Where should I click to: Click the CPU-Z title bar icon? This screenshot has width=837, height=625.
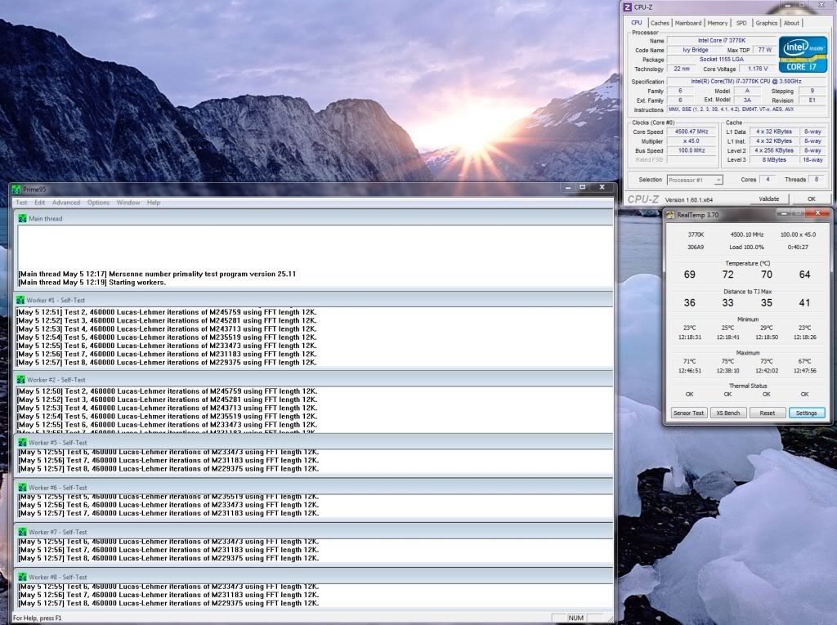[628, 7]
